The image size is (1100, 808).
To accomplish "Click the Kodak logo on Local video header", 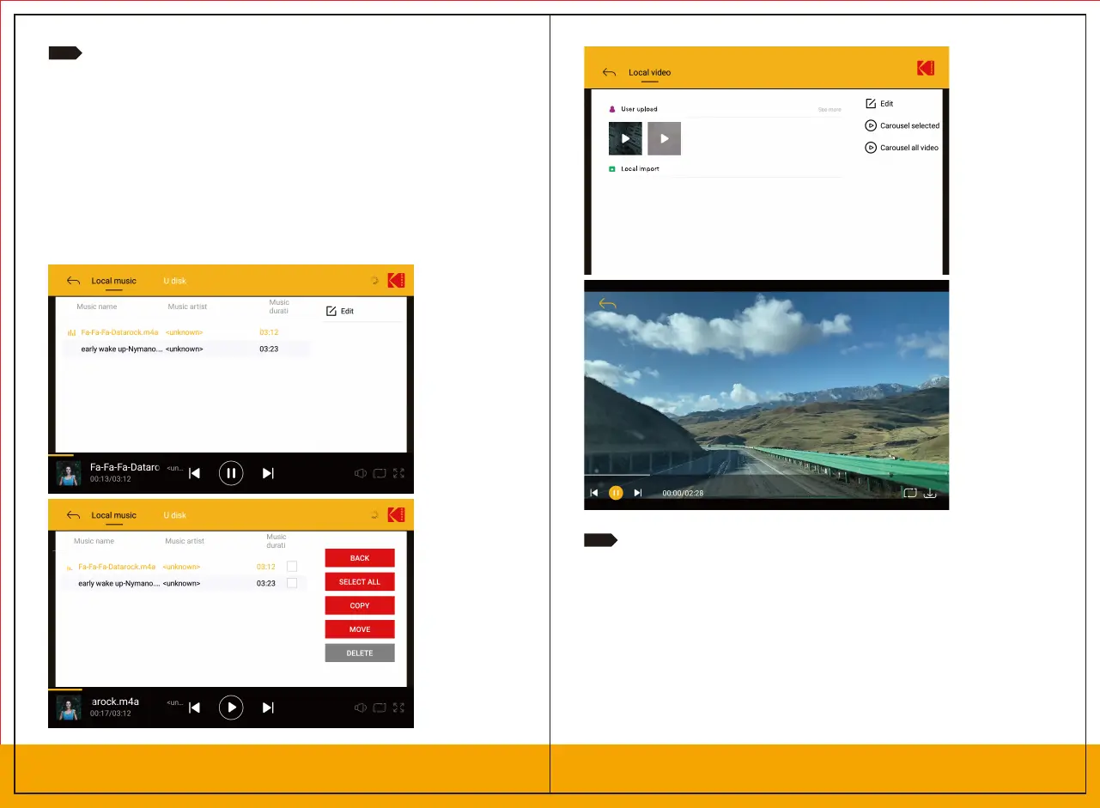I will point(925,69).
